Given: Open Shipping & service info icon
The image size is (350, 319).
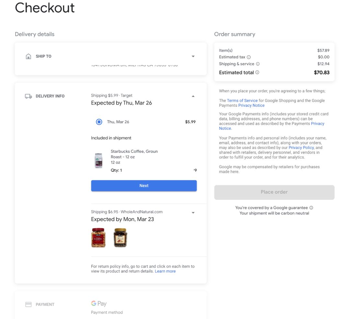Looking at the screenshot, I should [x=258, y=64].
